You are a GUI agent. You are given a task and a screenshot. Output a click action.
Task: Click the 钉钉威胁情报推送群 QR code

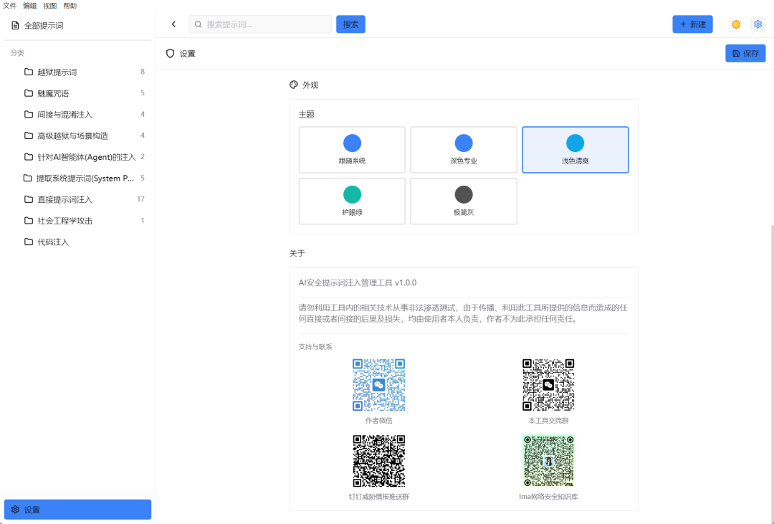click(378, 461)
